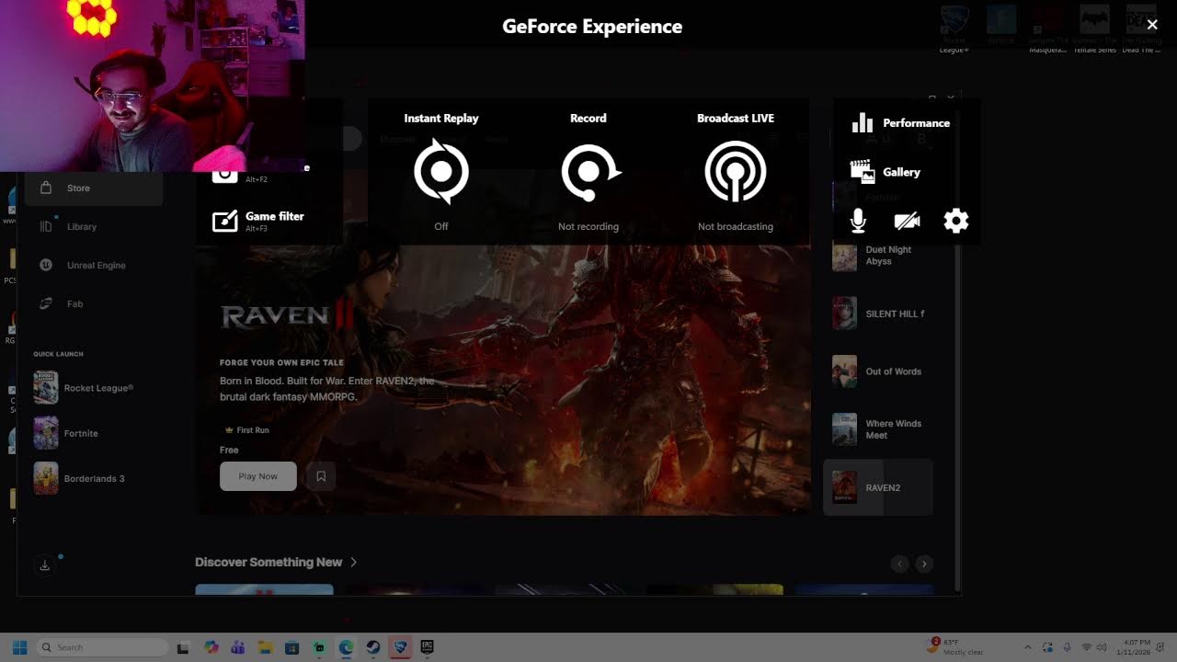The image size is (1177, 662).
Task: Open the Store tab in Epic launcher
Action: pos(94,188)
